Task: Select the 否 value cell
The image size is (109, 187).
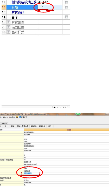Action: (x=66, y=160)
